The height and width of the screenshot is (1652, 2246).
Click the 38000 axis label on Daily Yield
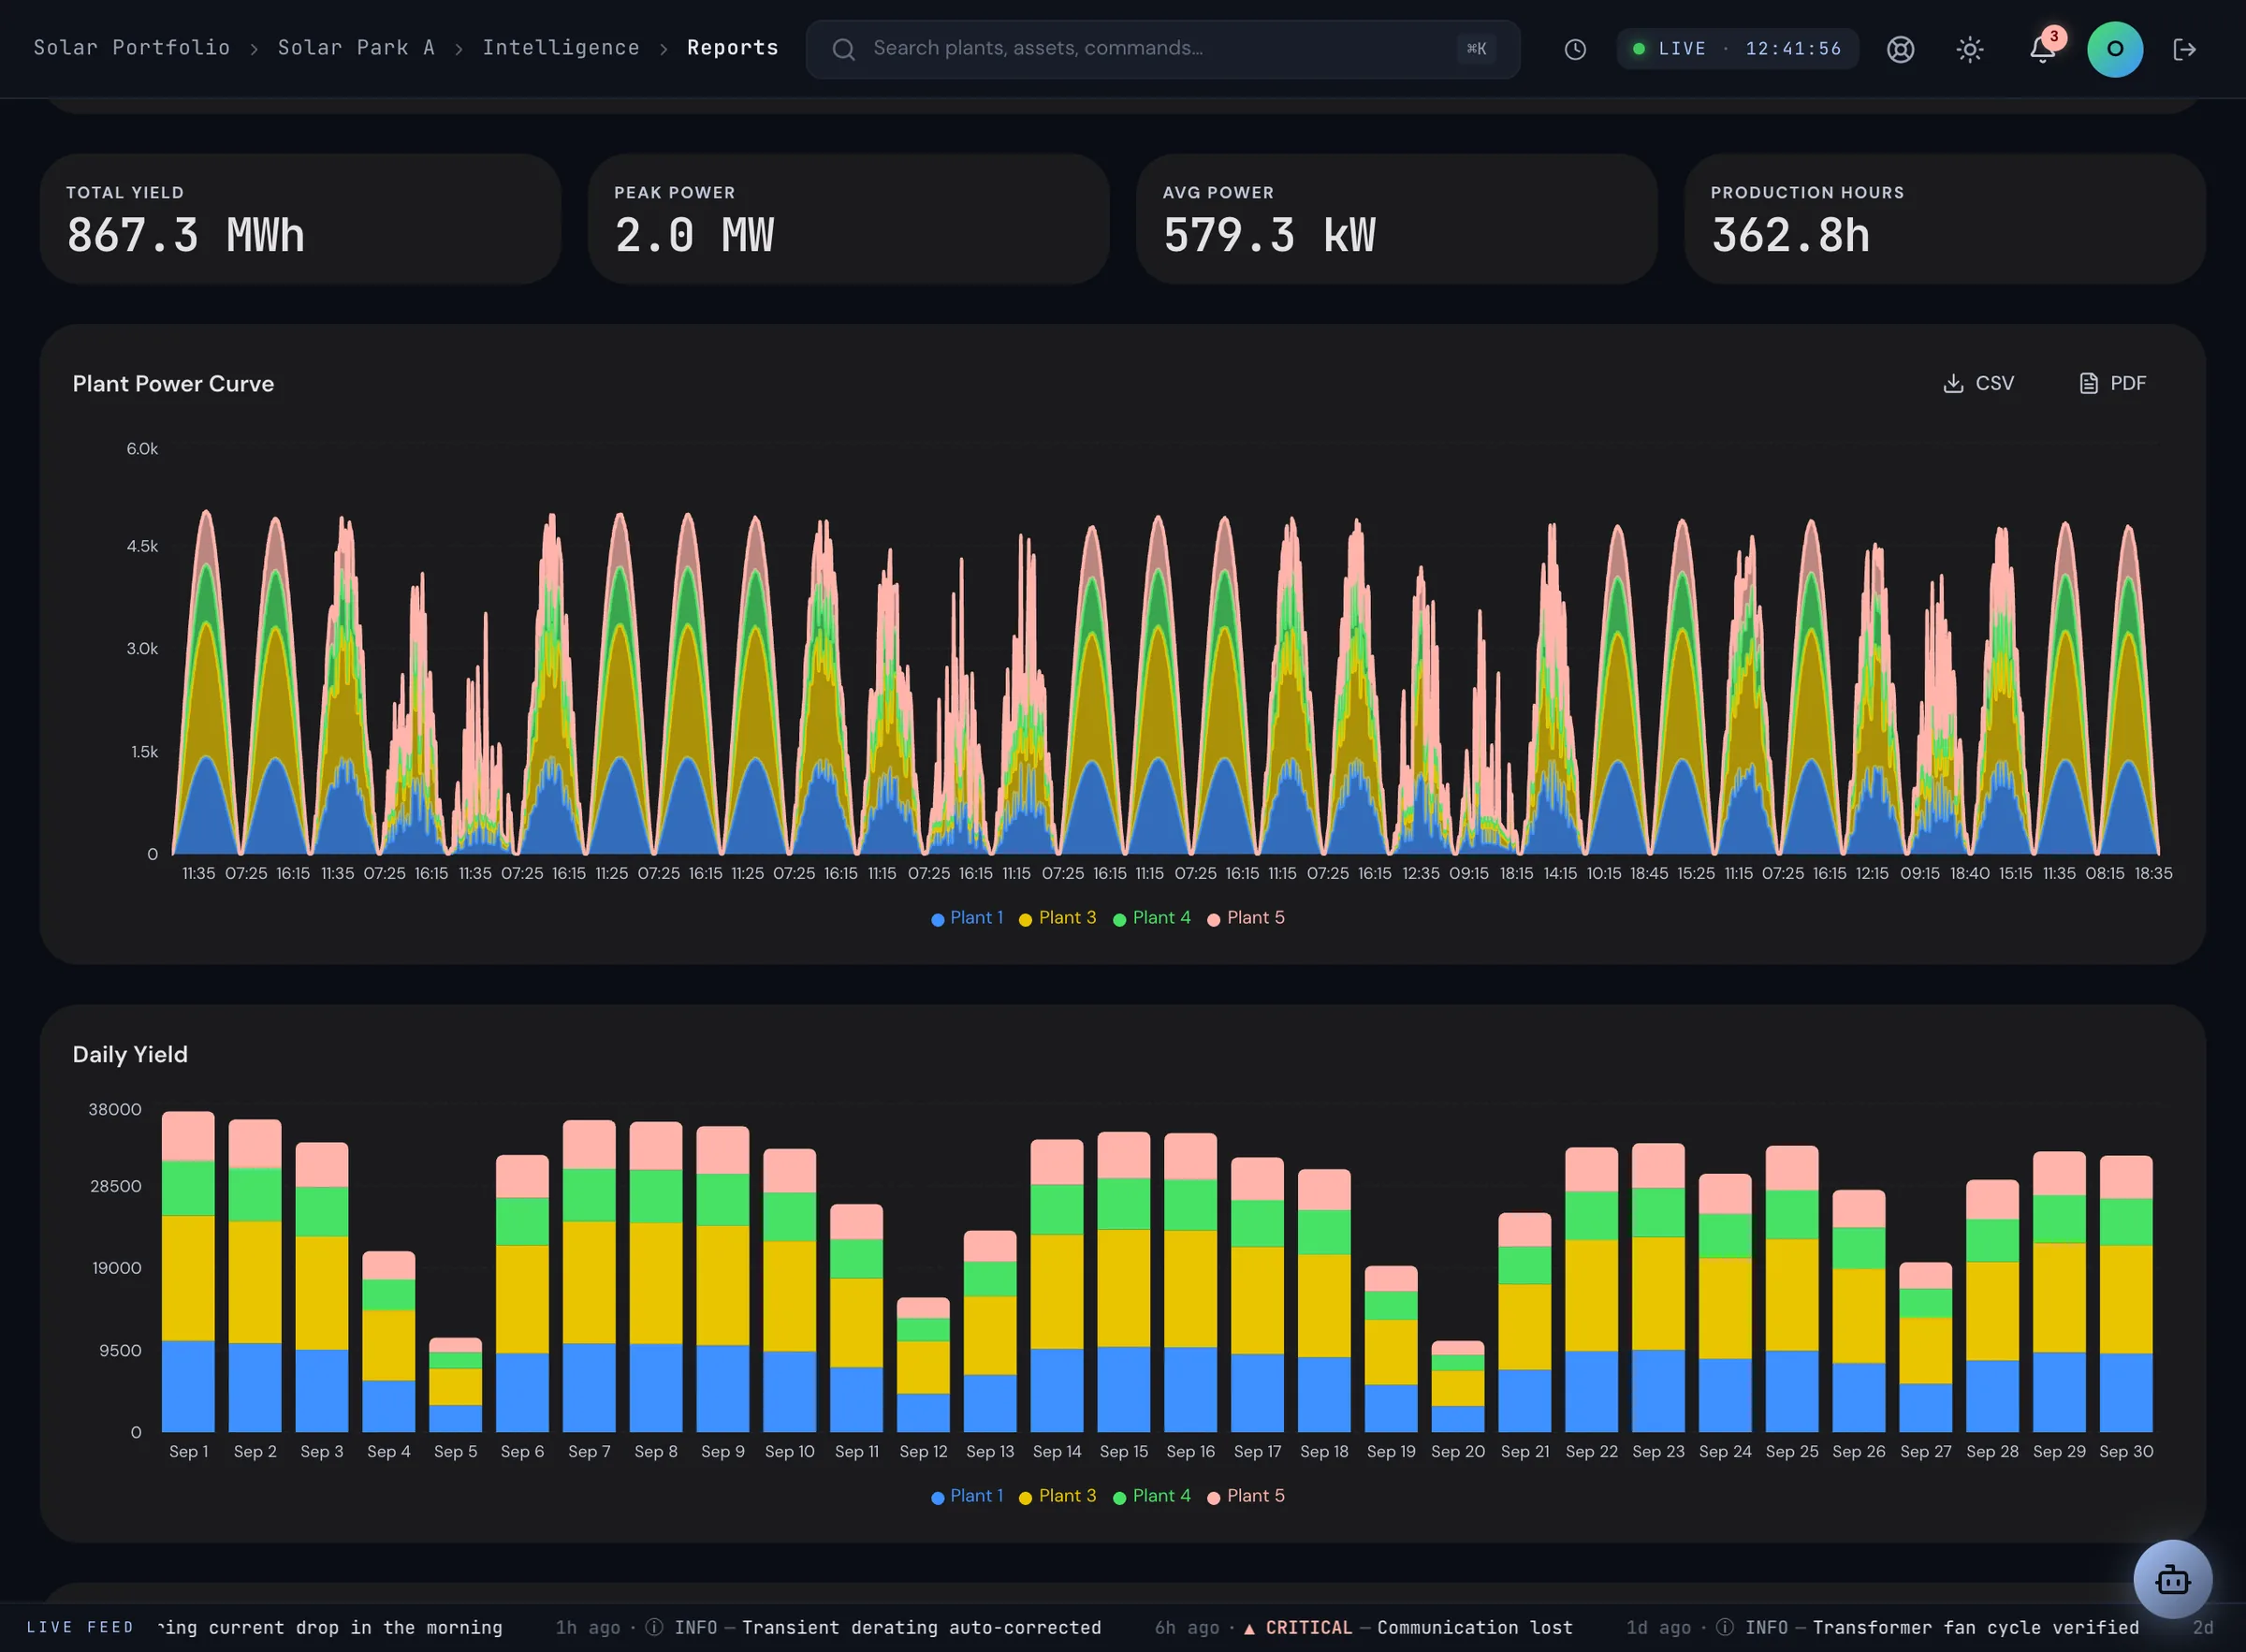[115, 1110]
